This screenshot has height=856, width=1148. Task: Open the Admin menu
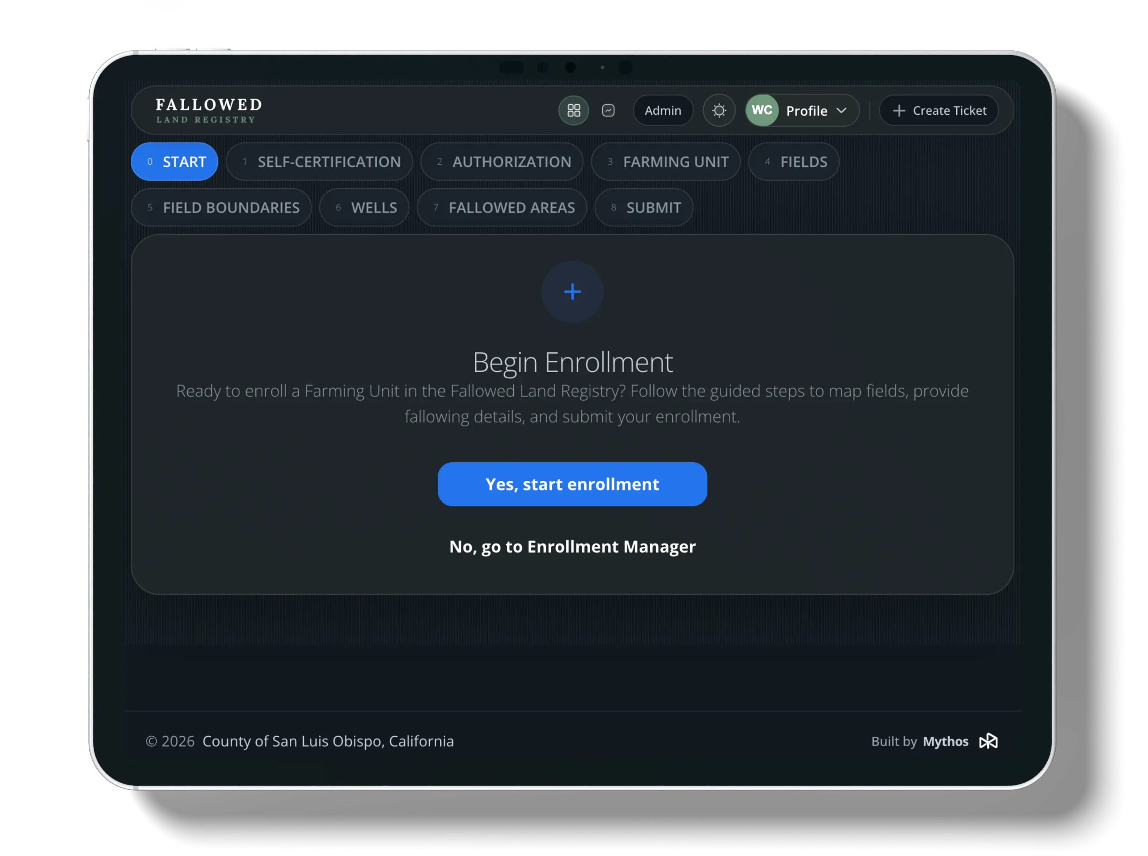pos(663,110)
